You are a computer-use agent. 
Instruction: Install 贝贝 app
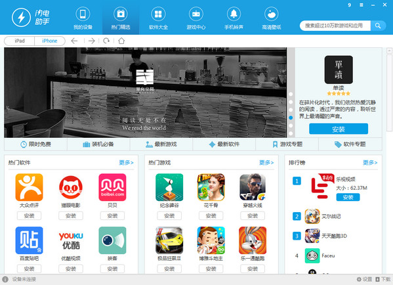(x=112, y=216)
